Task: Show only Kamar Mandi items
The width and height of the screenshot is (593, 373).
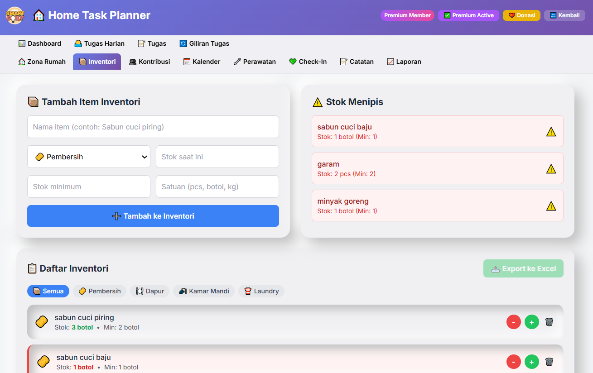Action: 204,291
